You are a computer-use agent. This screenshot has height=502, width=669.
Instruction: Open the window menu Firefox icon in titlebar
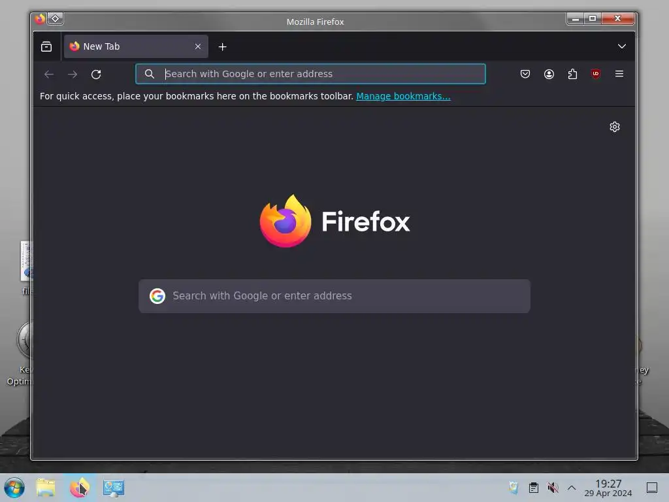pyautogui.click(x=40, y=19)
